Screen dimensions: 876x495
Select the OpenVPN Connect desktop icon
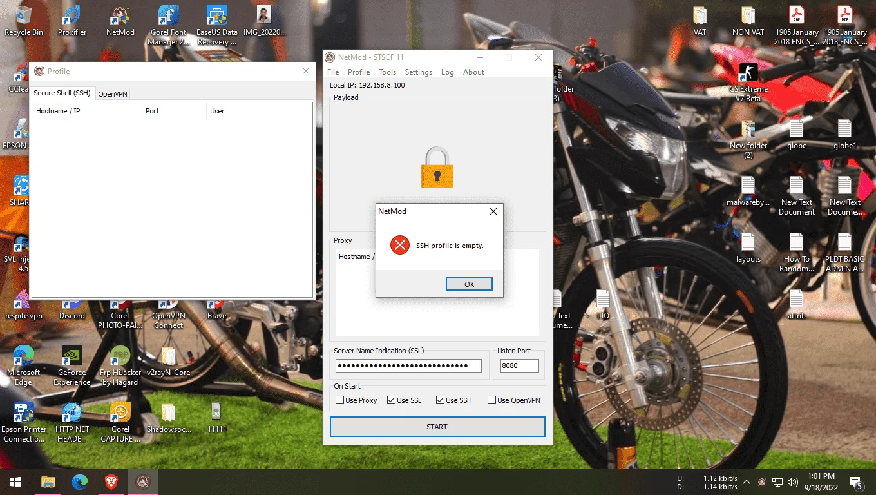169,315
